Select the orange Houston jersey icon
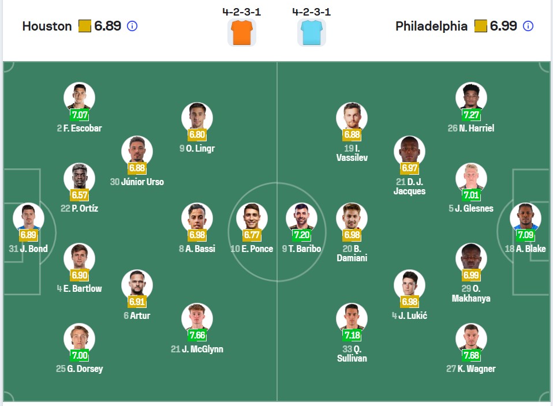The image size is (553, 406). tap(242, 32)
